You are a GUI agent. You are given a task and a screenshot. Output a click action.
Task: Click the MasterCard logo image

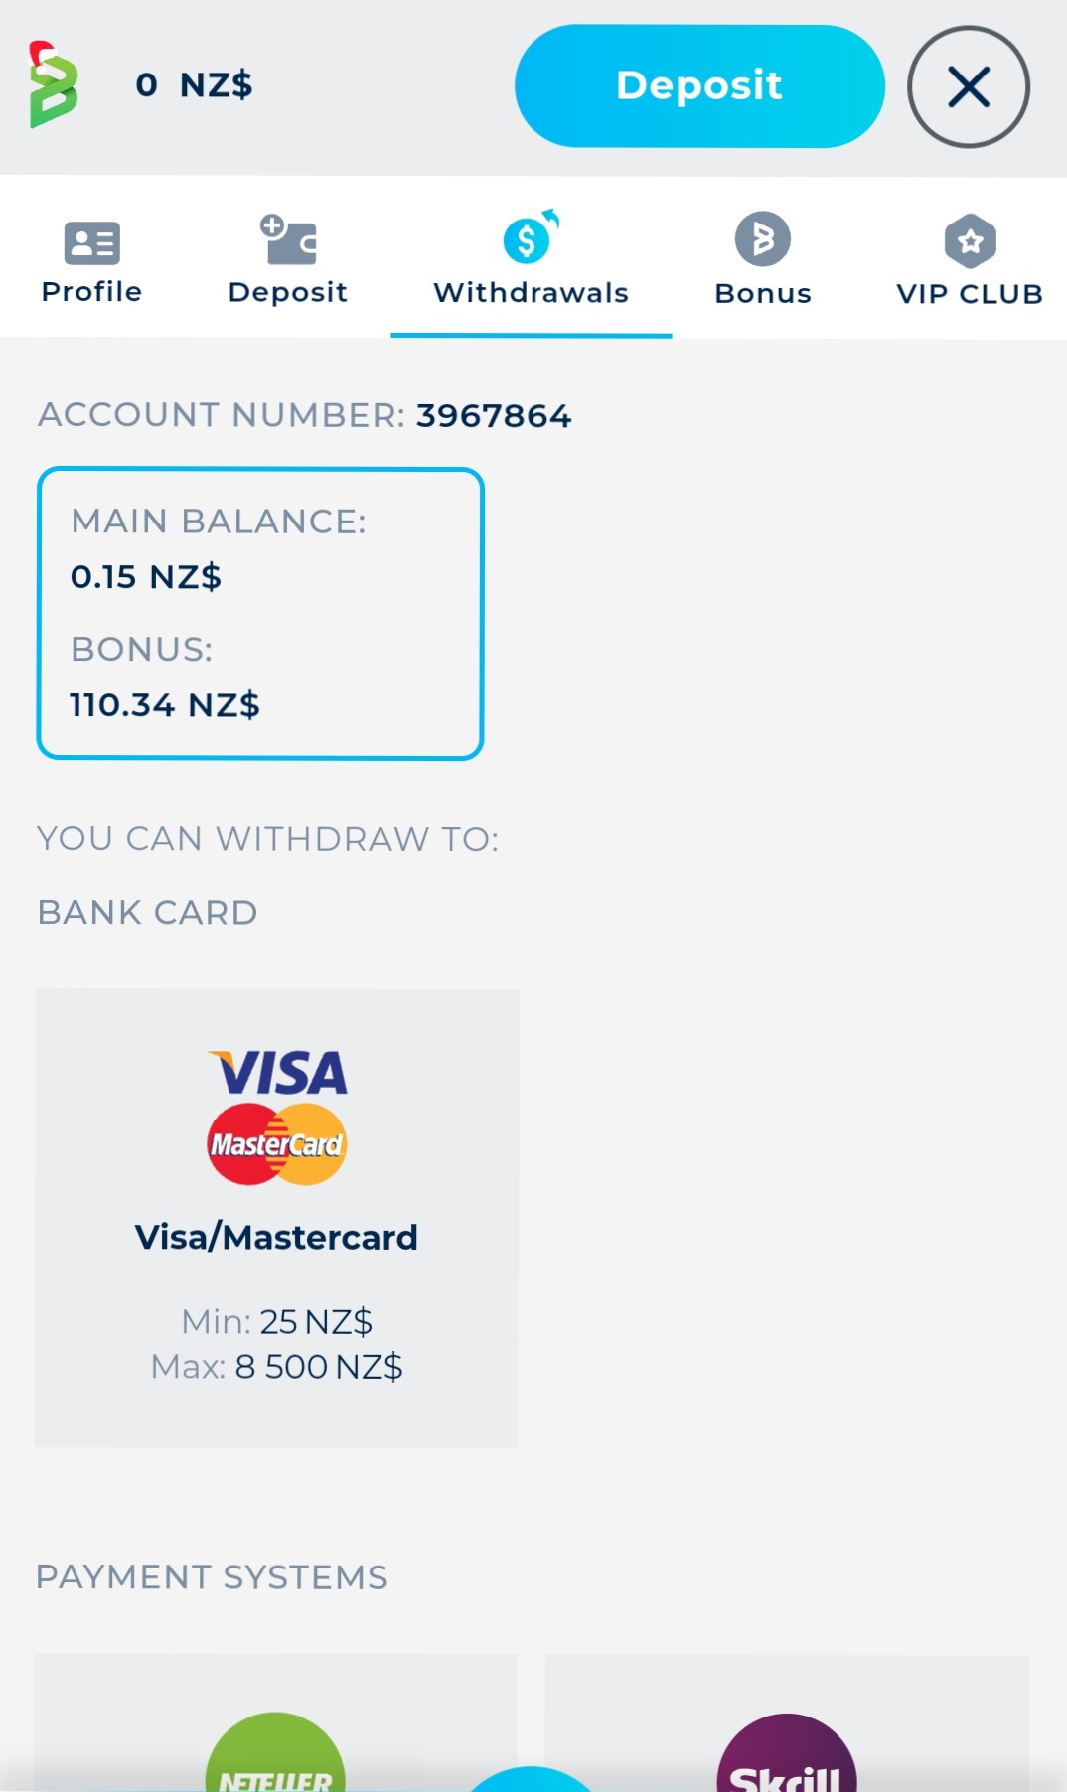[277, 1143]
